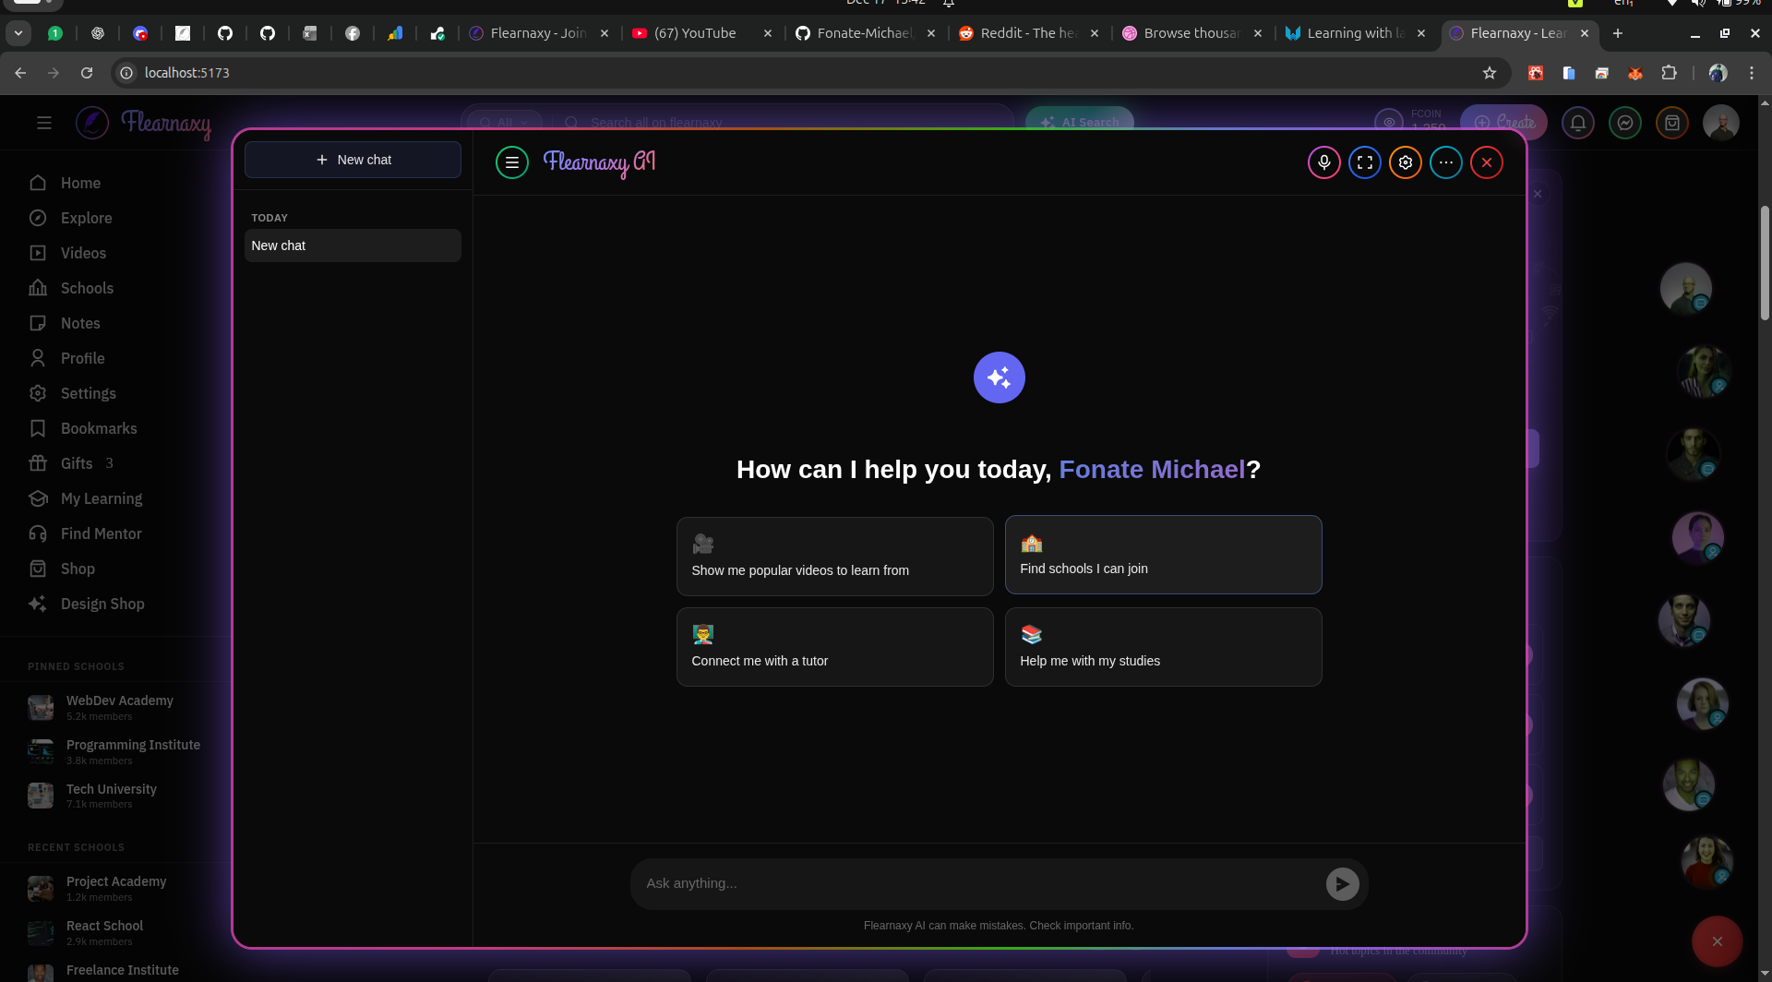This screenshot has height=982, width=1772.
Task: Select the New chat under Today
Action: 353,245
